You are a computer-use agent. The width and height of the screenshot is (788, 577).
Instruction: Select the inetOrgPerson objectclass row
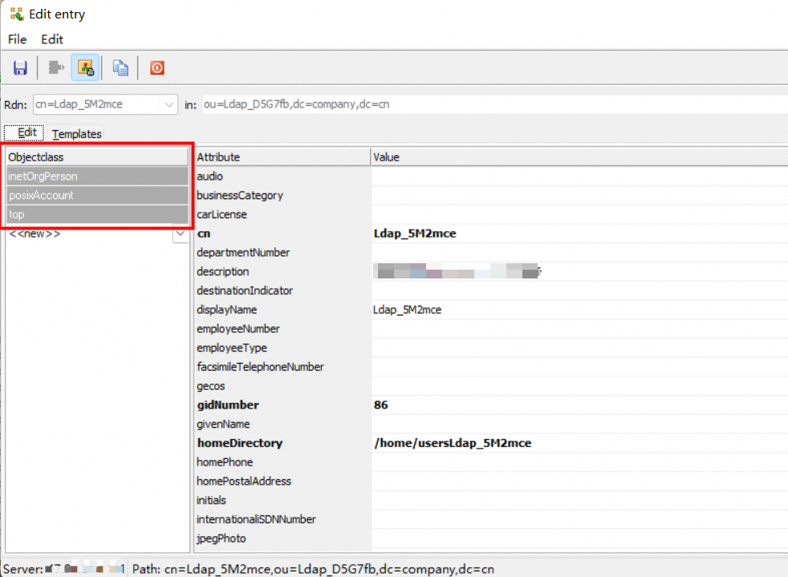[97, 177]
